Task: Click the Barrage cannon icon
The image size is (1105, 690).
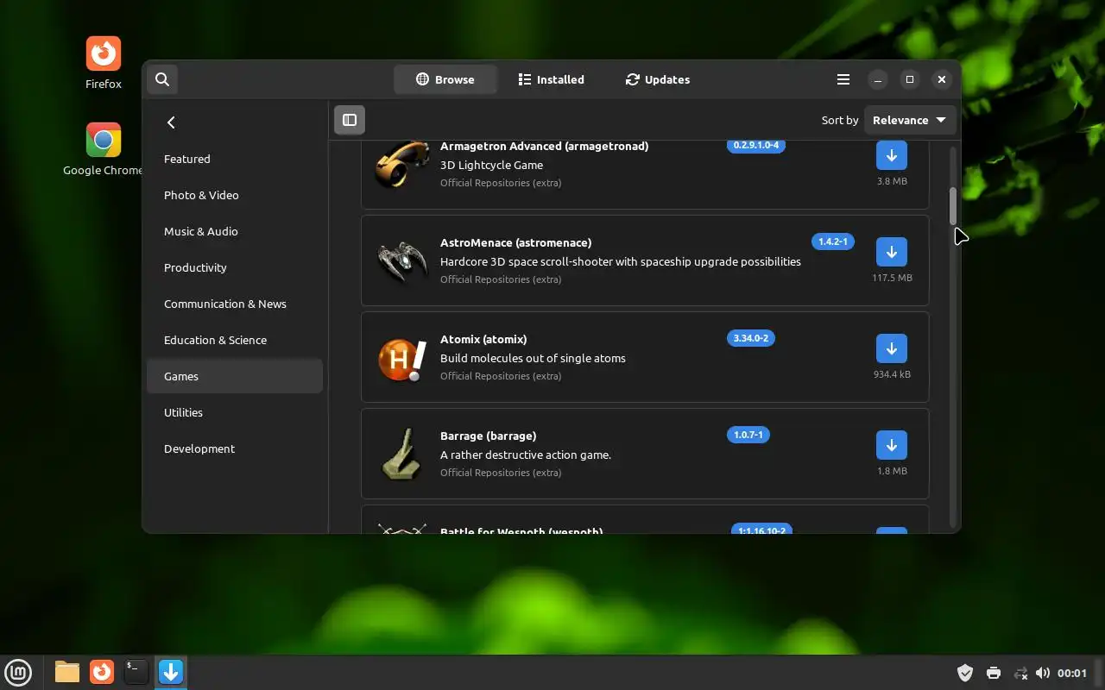Action: click(x=401, y=454)
